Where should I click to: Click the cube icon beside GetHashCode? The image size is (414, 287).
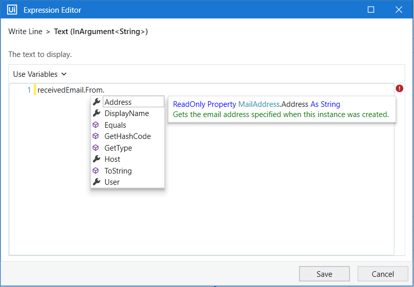tap(96, 136)
